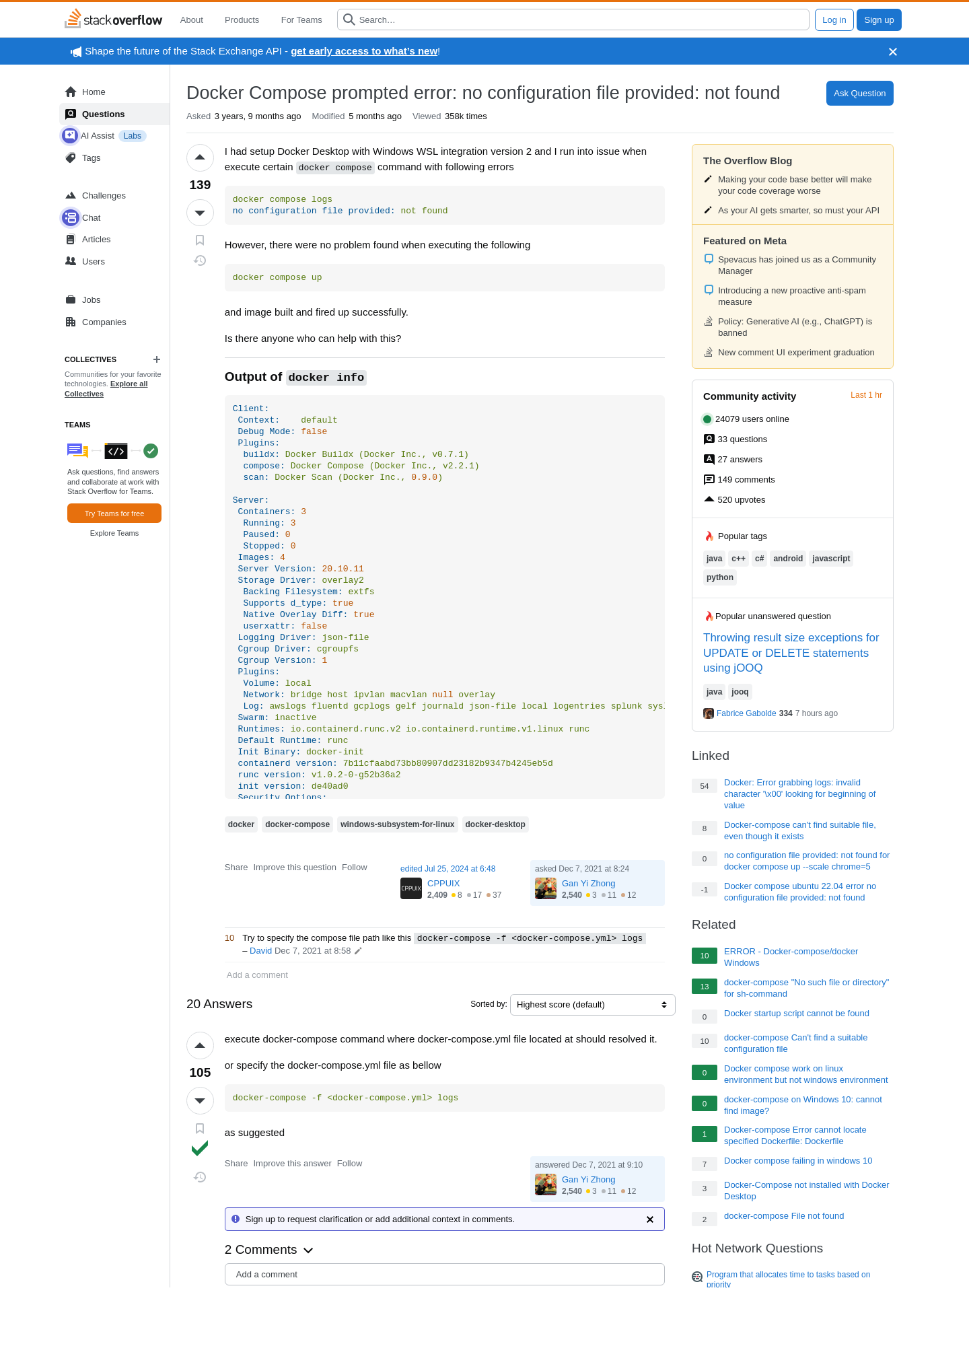
Task: Click the Stack Overflow logo
Action: point(114,20)
